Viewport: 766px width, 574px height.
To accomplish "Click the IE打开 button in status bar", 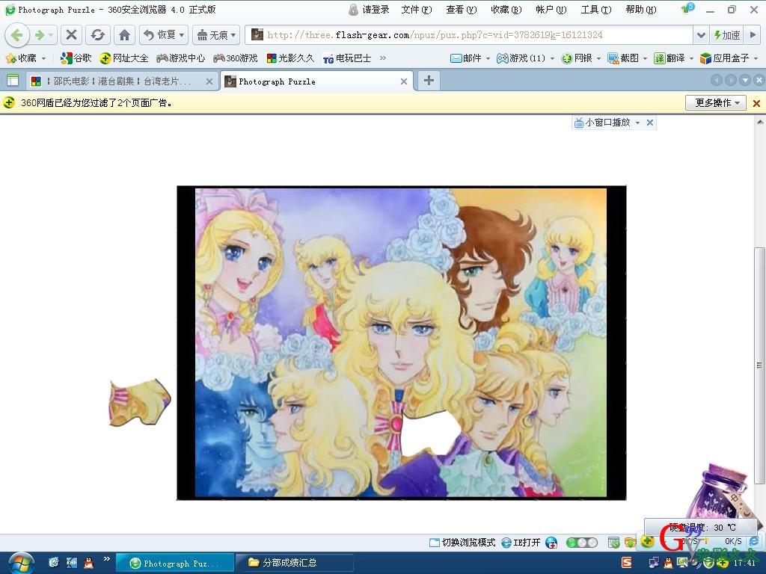I will [521, 543].
